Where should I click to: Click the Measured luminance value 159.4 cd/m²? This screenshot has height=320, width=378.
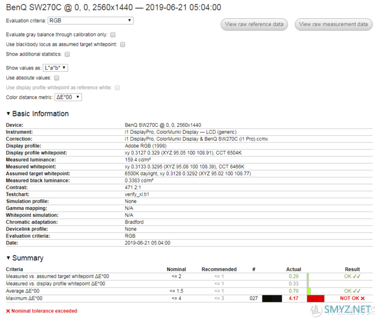point(138,160)
